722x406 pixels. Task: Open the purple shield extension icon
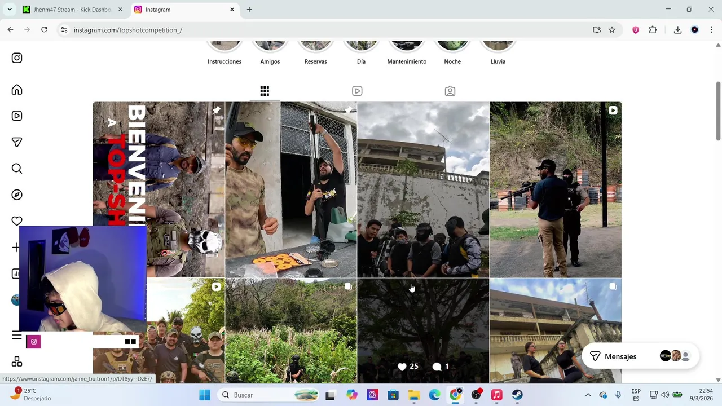point(636,30)
